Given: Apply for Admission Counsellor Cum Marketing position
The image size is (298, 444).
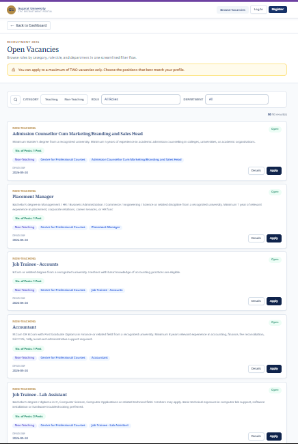Looking at the screenshot, I should point(274,171).
